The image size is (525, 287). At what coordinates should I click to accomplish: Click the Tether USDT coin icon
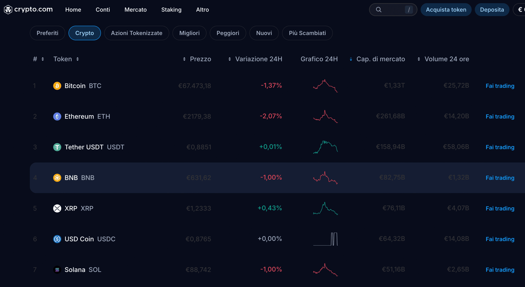[57, 147]
